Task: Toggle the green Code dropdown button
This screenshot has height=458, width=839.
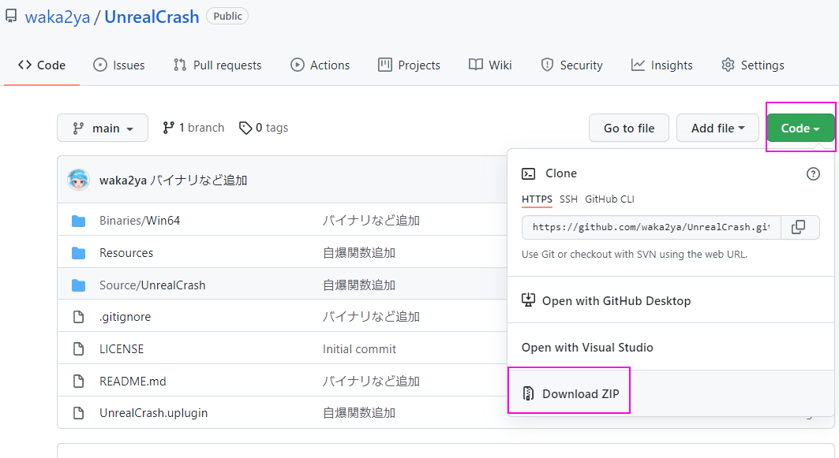Action: point(800,128)
